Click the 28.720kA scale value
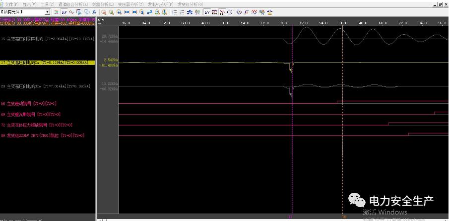This screenshot has height=221, width=449. pos(110,36)
